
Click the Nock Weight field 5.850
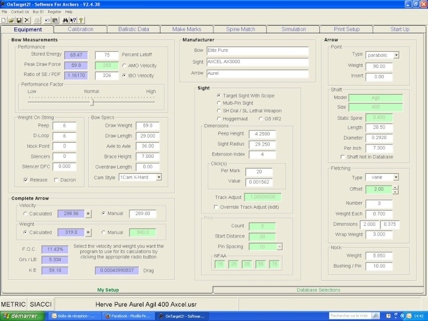[x=379, y=256]
